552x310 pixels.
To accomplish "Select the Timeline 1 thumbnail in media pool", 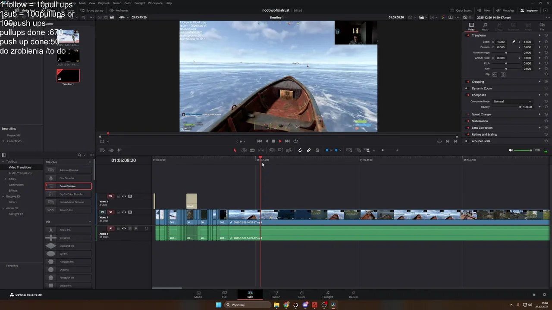I will click(68, 75).
